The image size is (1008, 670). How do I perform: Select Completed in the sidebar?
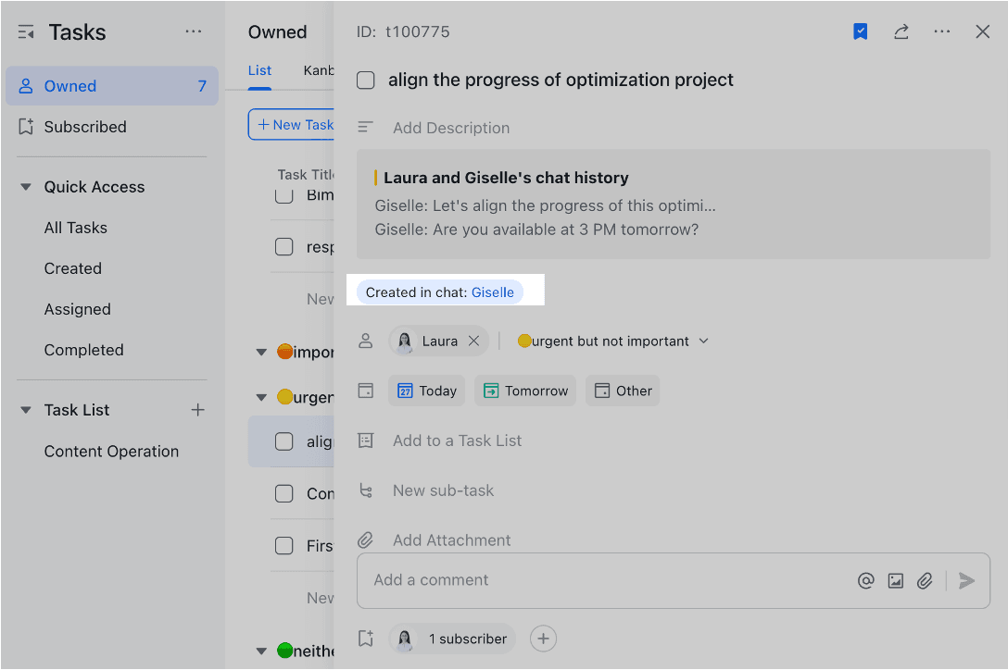[x=84, y=350]
